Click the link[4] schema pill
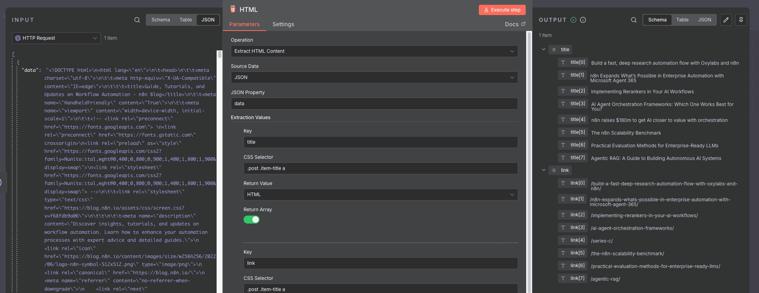 573,240
